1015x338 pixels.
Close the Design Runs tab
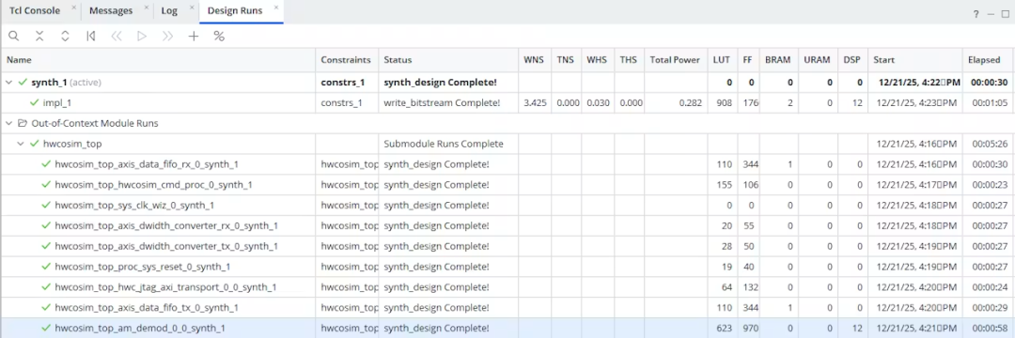(276, 8)
